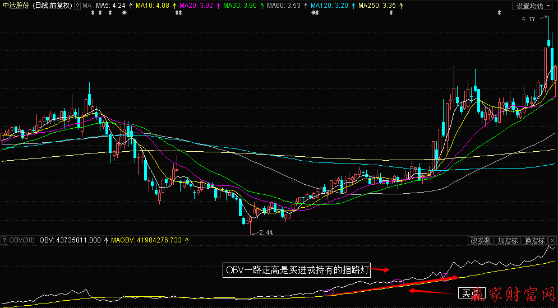Click the 2.44 low price label
The height and width of the screenshot is (308, 558).
[266, 232]
